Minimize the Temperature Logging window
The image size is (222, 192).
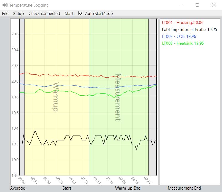click(x=181, y=5)
